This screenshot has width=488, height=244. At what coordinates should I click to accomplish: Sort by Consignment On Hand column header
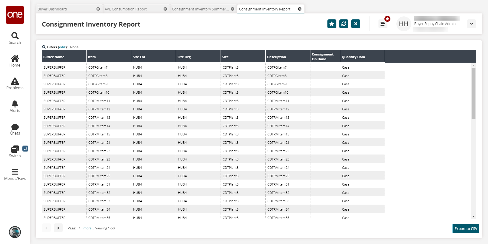pyautogui.click(x=323, y=57)
